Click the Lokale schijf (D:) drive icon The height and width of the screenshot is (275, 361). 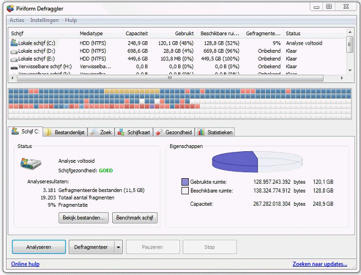click(x=14, y=52)
